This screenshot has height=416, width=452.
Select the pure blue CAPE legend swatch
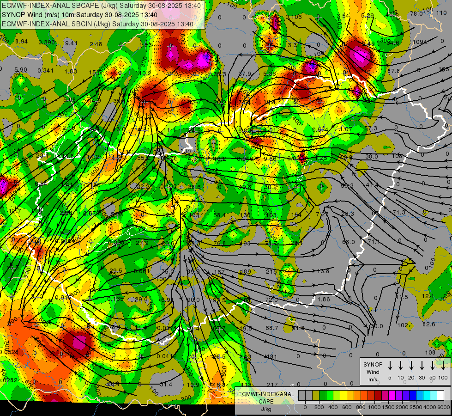[413, 395]
